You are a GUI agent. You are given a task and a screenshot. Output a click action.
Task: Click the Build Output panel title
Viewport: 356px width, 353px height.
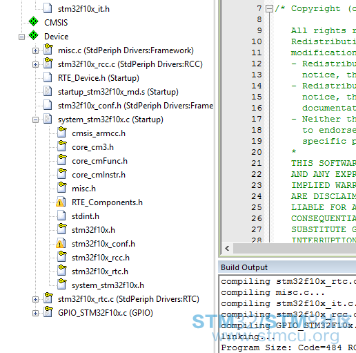tap(244, 267)
